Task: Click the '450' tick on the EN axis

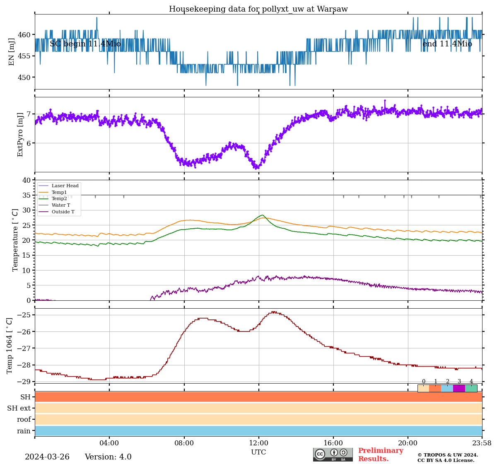Action: tap(25, 77)
